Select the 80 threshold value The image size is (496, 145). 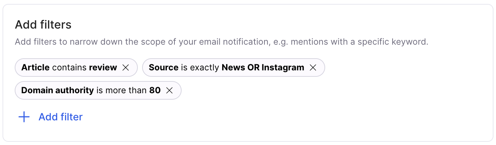coord(155,90)
